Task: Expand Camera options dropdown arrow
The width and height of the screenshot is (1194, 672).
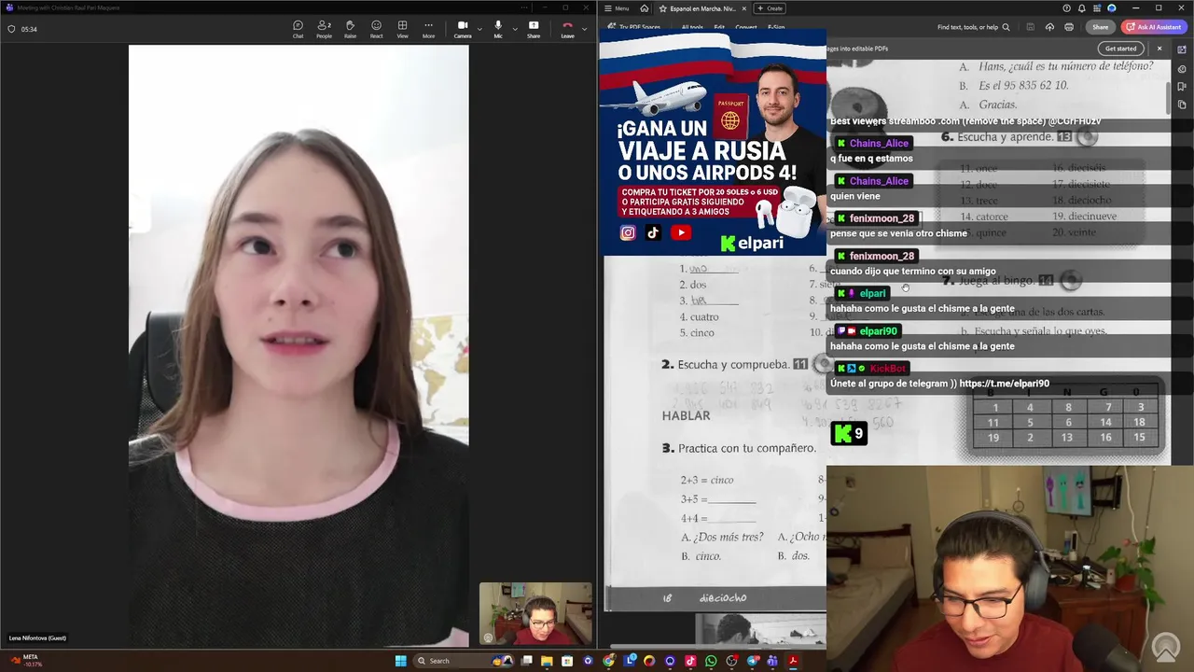Action: click(480, 29)
